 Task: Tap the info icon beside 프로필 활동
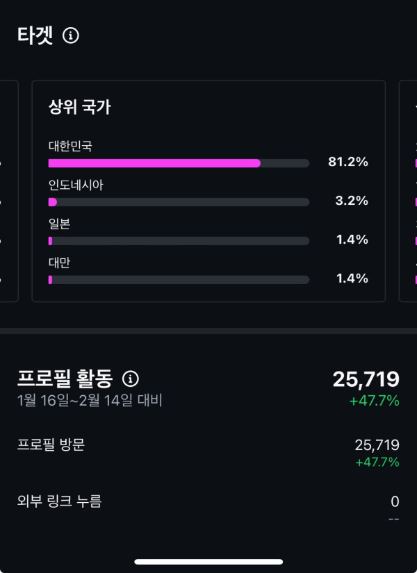(x=131, y=379)
